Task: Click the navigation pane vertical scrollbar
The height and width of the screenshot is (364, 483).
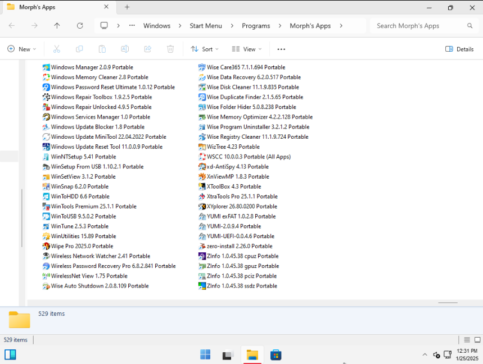Action: pos(22,218)
